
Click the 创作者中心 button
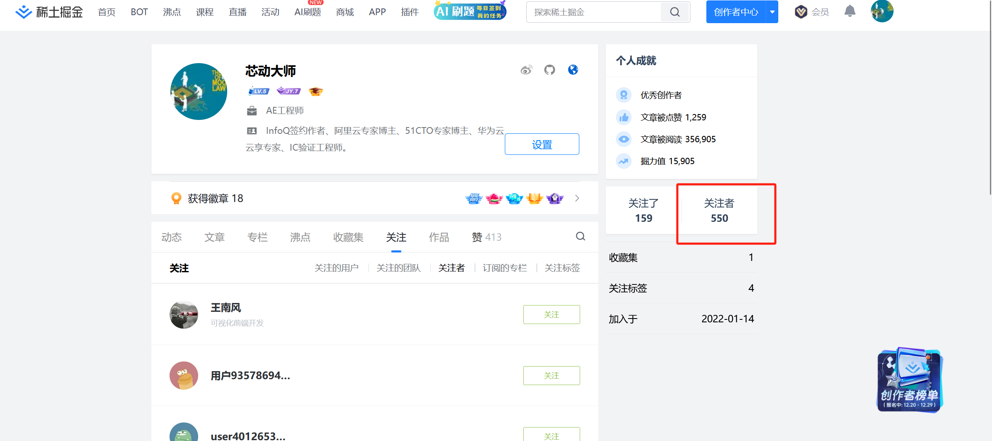point(736,12)
